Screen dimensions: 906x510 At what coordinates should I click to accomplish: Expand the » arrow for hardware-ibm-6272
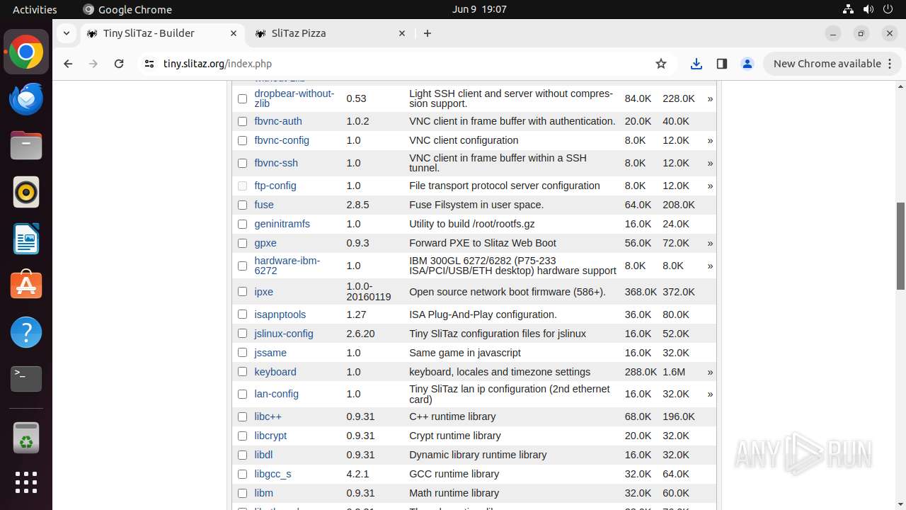pyautogui.click(x=710, y=266)
